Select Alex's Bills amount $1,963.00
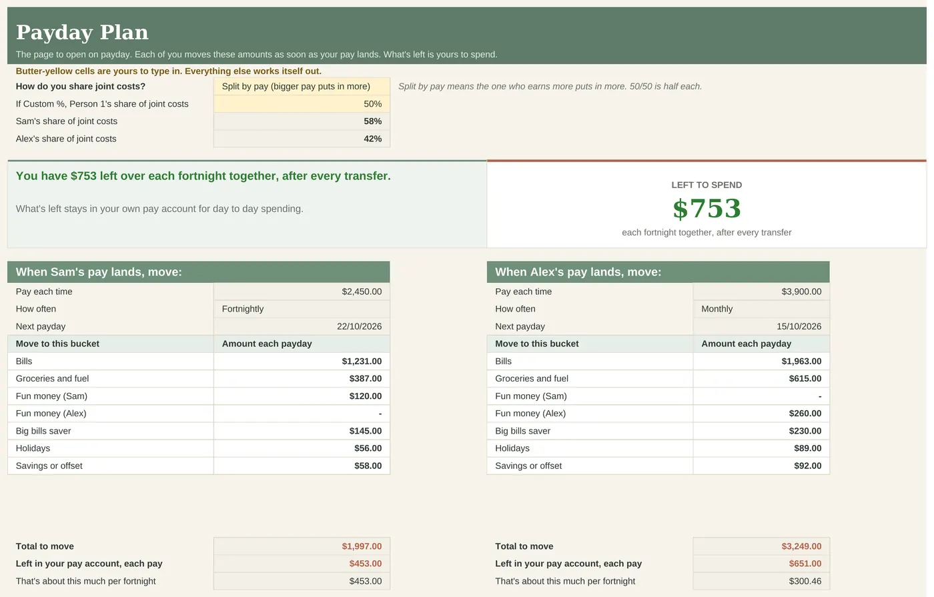 pos(761,361)
